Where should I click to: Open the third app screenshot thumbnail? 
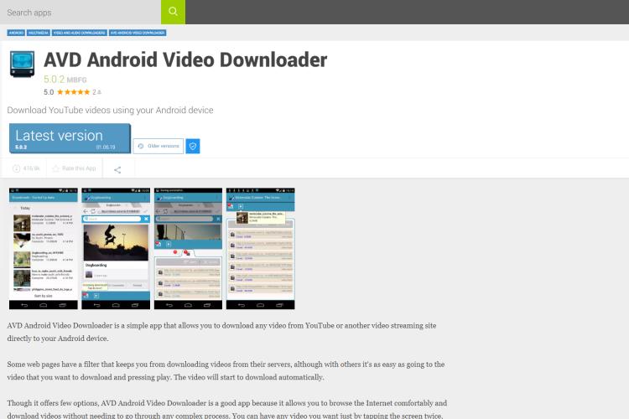point(188,248)
